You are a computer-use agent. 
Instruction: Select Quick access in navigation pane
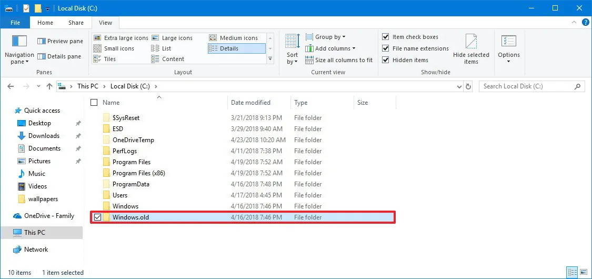[42, 110]
